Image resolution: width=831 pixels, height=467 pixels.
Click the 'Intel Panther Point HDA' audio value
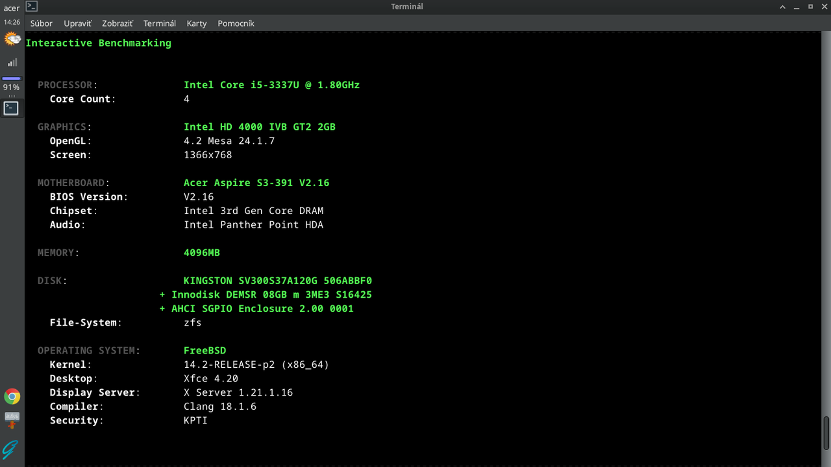tap(254, 225)
